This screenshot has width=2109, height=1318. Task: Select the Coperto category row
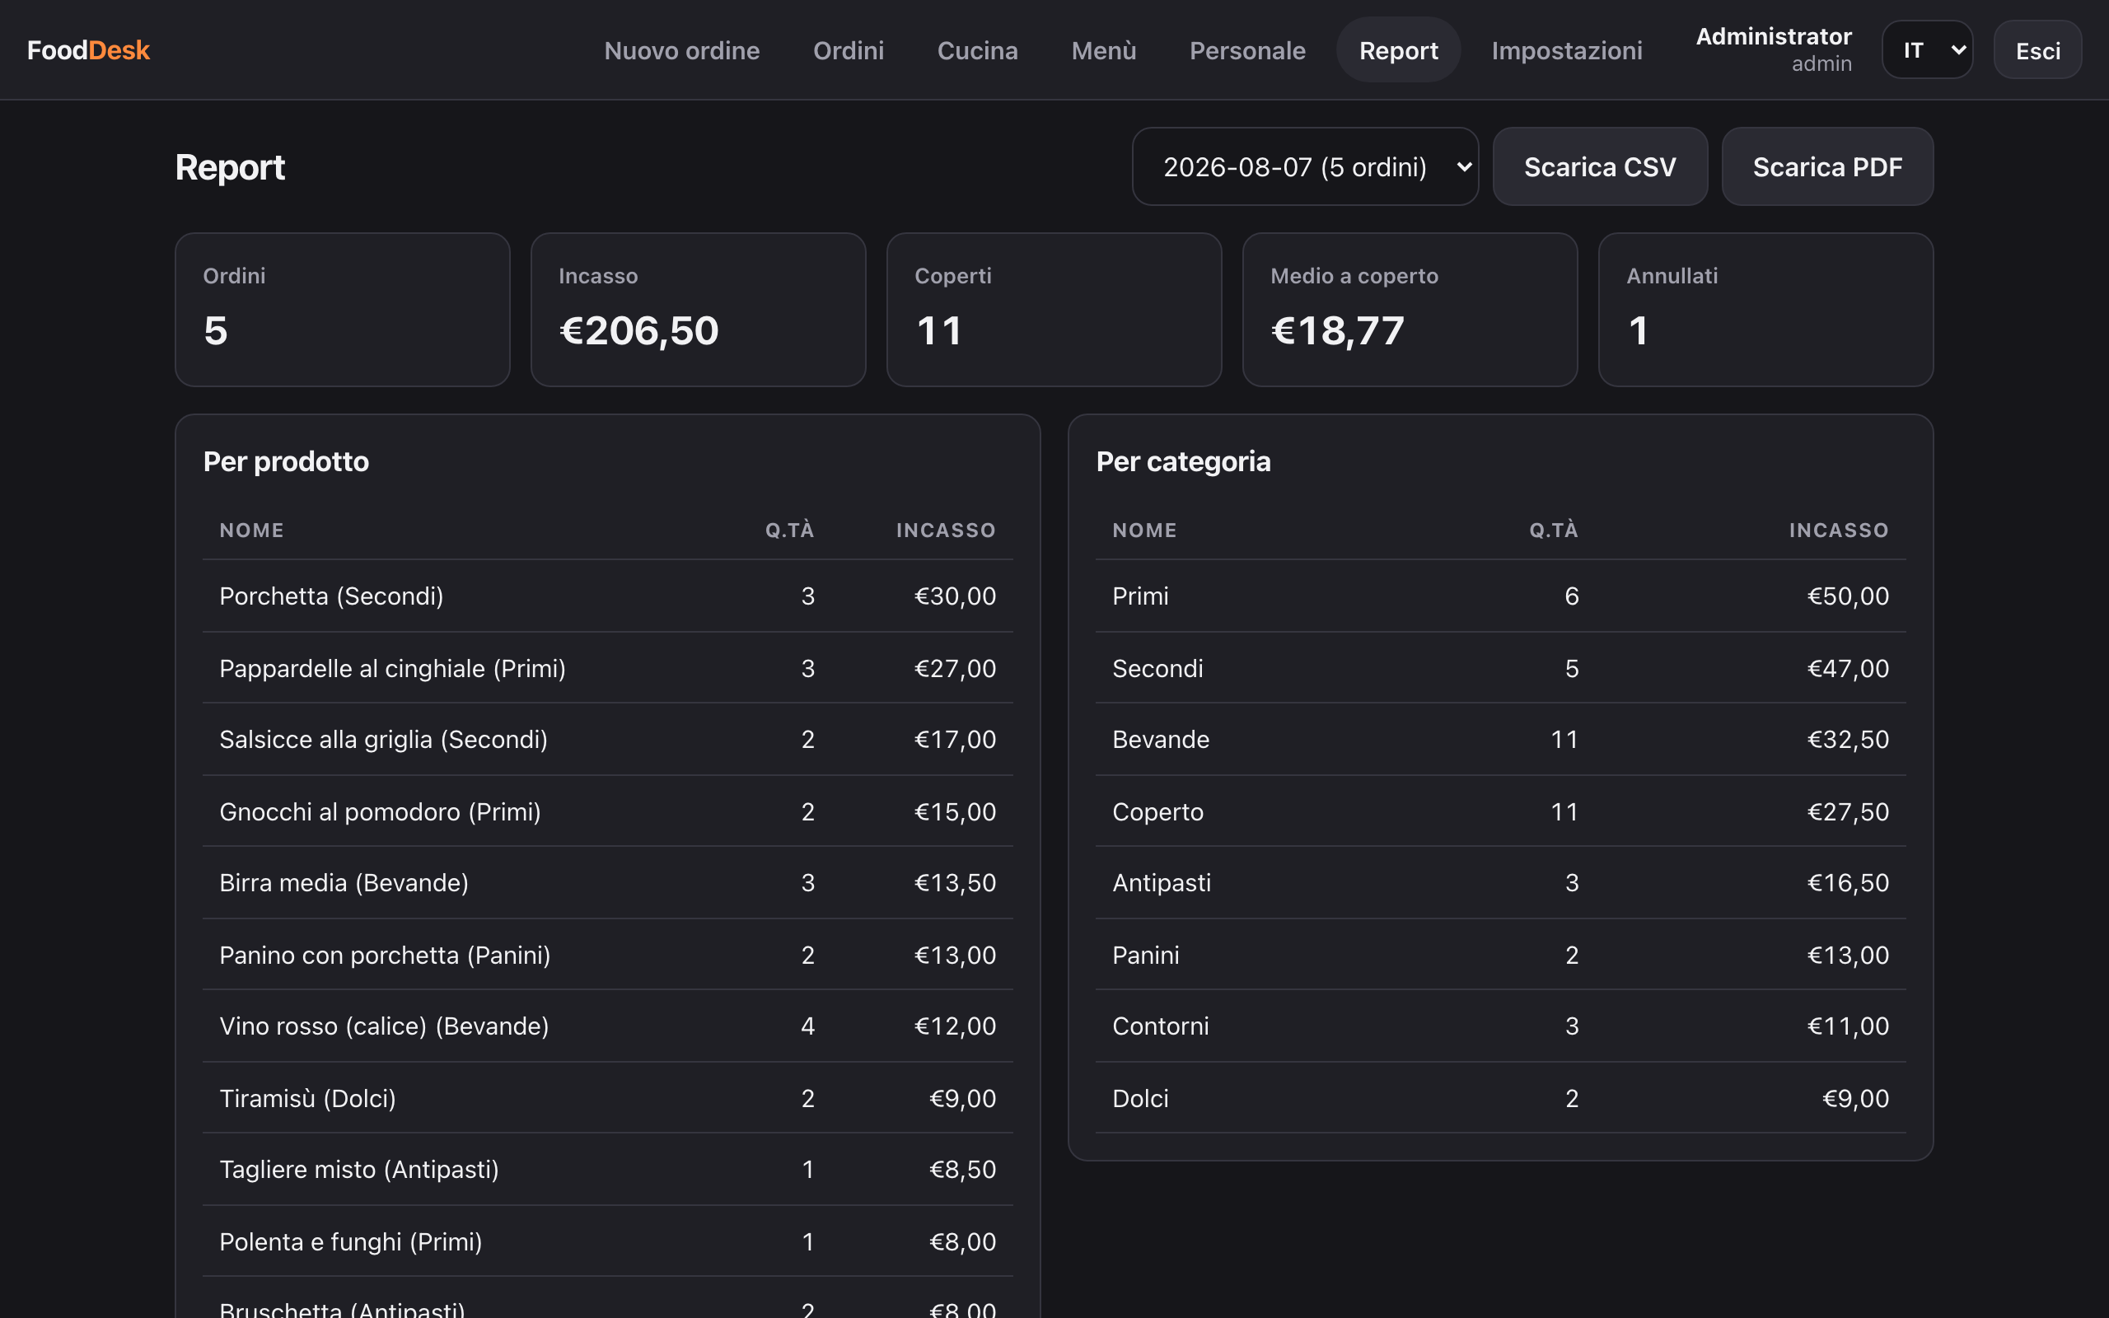(1501, 811)
